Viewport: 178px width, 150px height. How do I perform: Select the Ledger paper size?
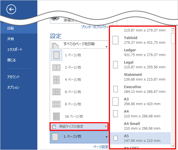(x=141, y=52)
